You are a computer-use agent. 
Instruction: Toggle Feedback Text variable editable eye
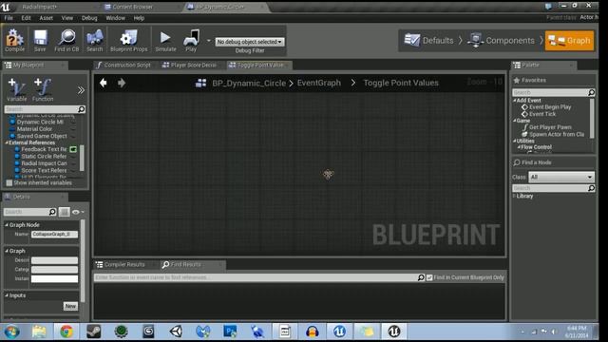(73, 149)
